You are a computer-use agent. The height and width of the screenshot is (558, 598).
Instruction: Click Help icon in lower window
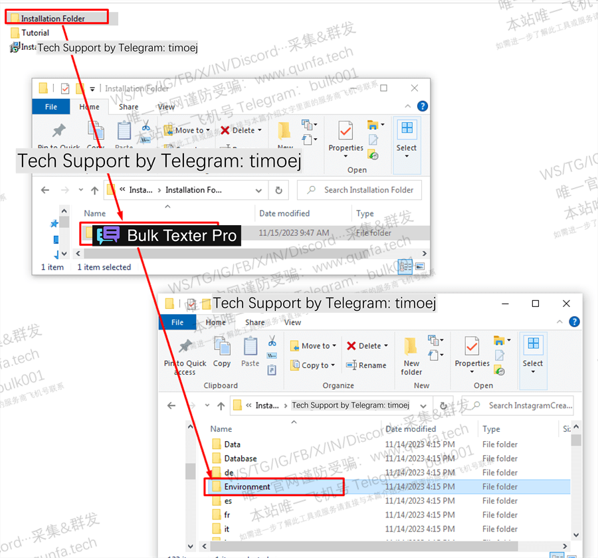click(574, 322)
